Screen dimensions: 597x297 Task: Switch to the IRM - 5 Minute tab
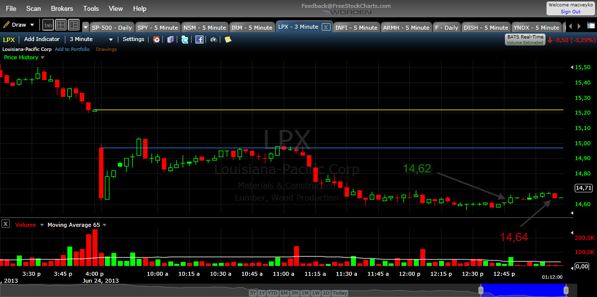coord(252,28)
